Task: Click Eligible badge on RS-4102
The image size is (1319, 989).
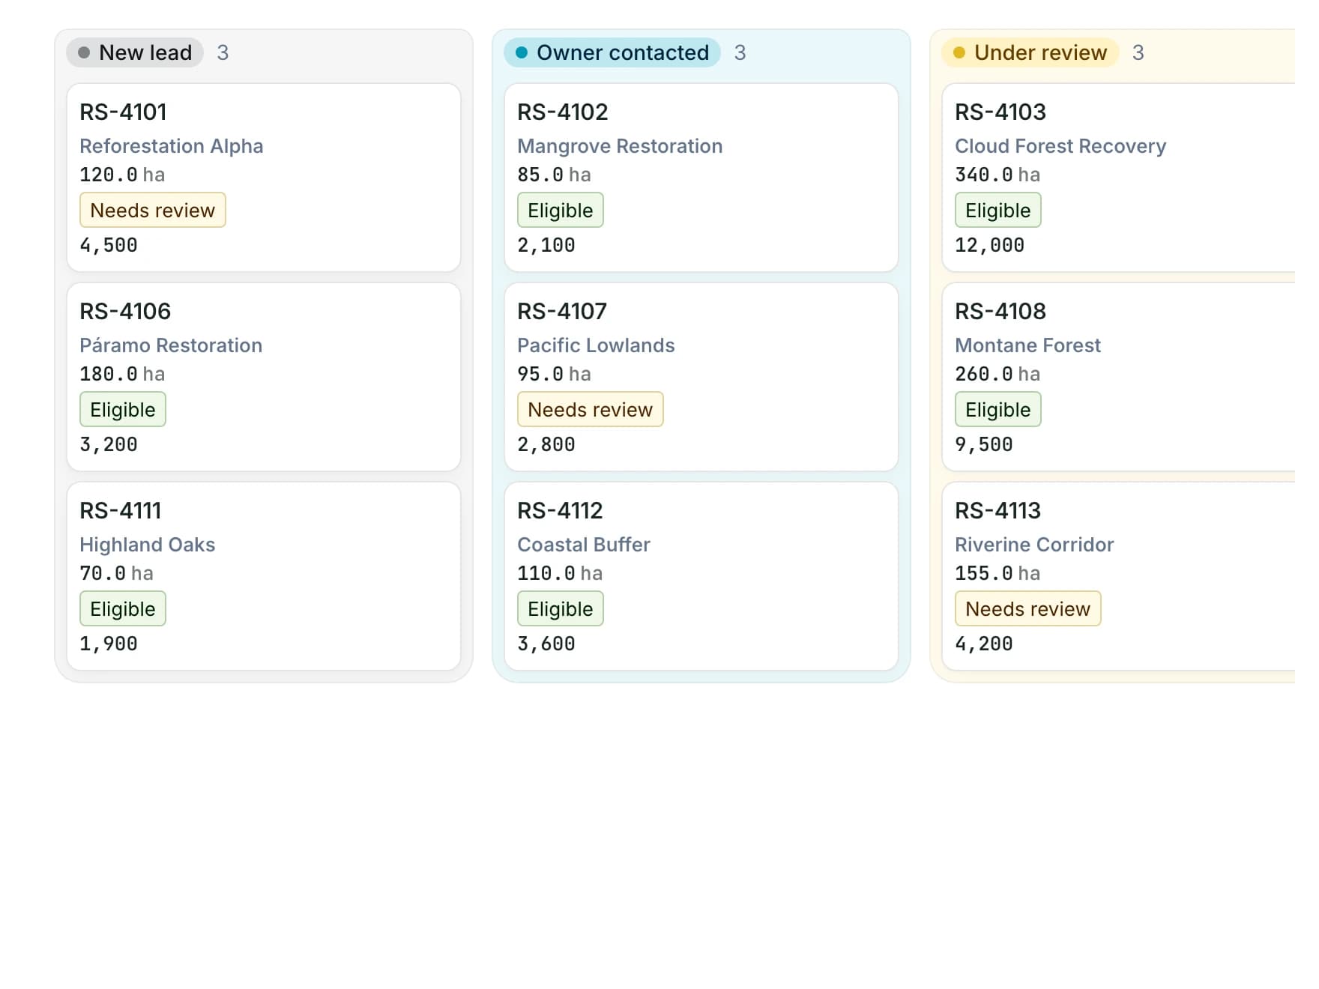Action: point(561,211)
